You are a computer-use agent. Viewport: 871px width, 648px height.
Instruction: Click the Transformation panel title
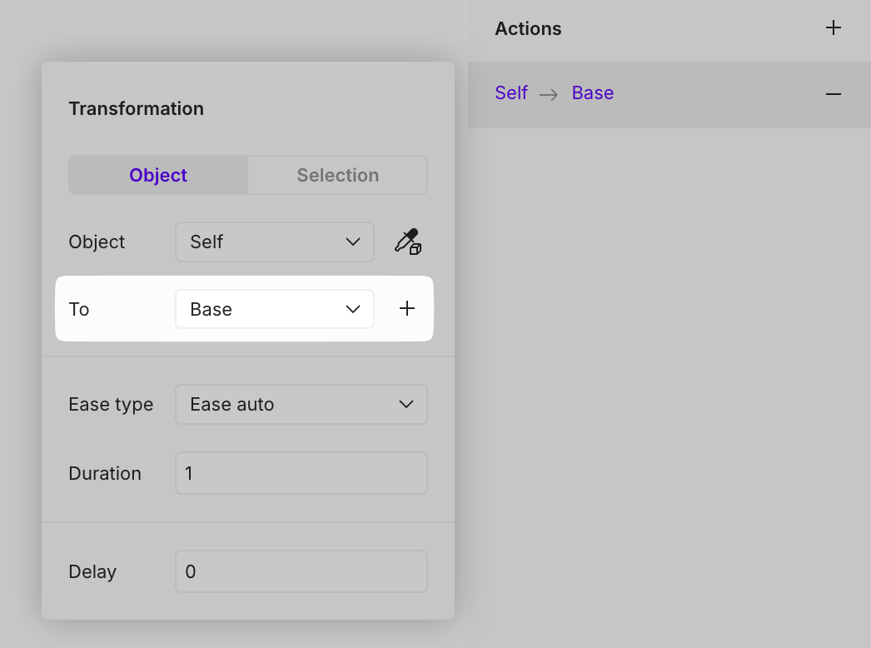coord(136,108)
